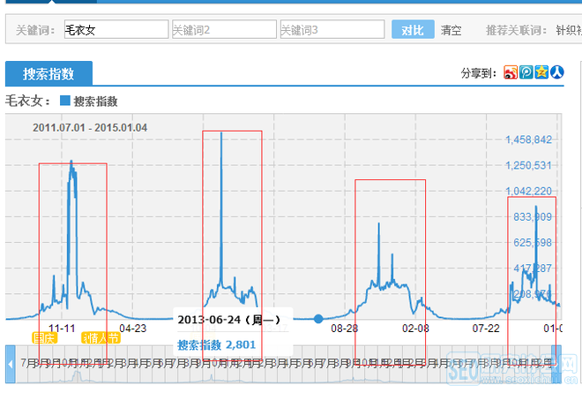Focus the 毛衣女 keyword field
Viewport: 582px width, 393px height.
tap(115, 30)
